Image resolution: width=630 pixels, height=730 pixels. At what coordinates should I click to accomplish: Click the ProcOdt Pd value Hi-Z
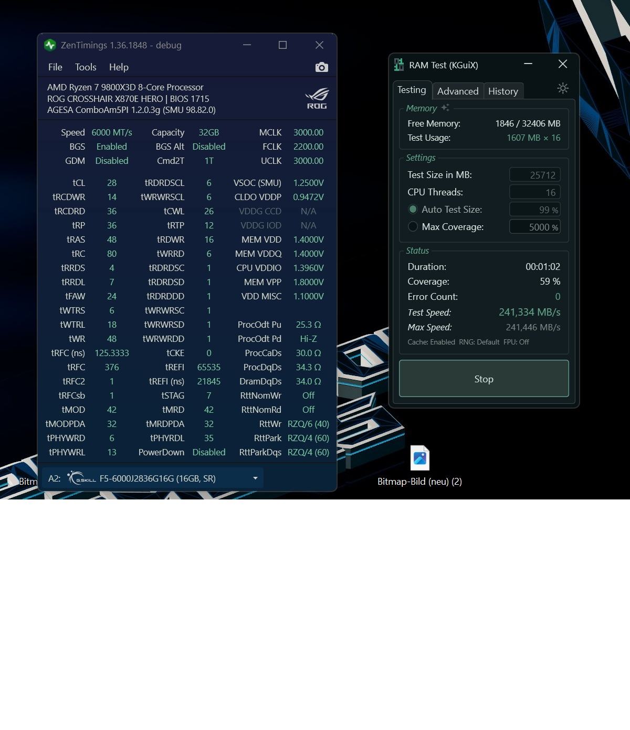pos(308,339)
